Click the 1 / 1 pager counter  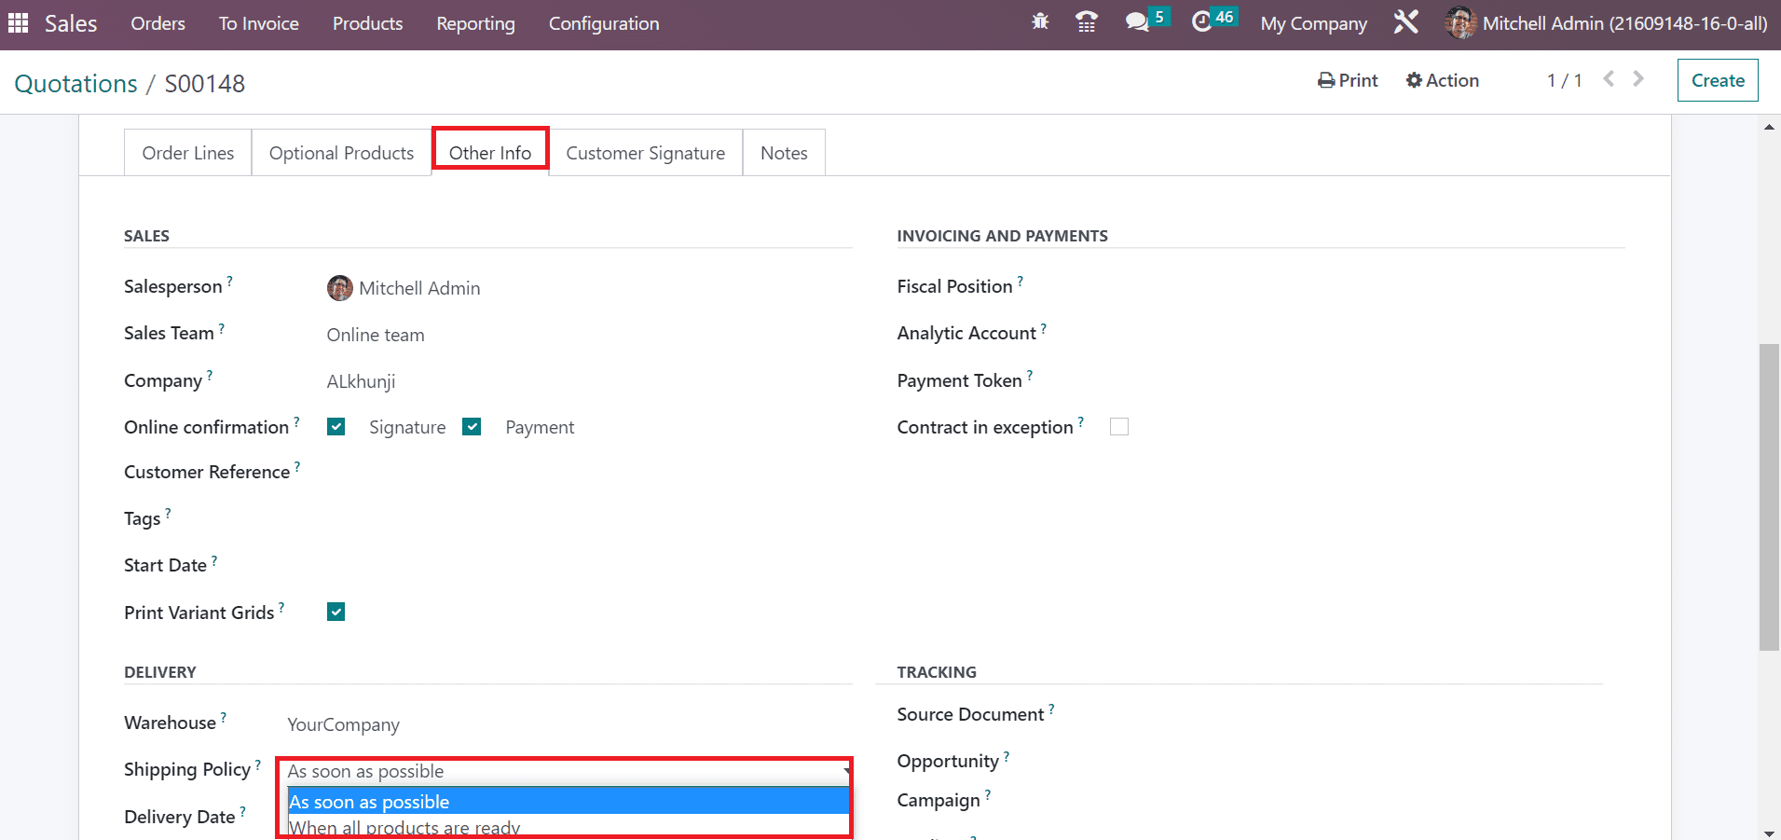(x=1564, y=80)
